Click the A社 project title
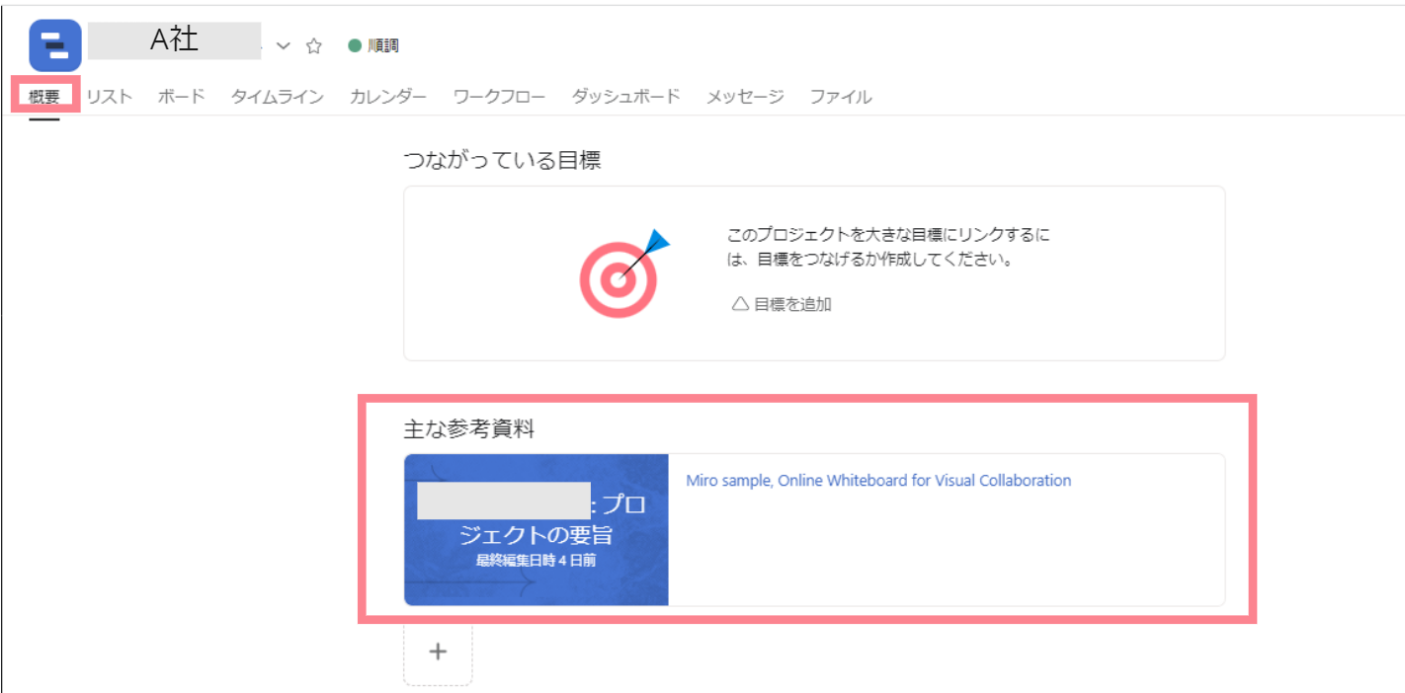This screenshot has width=1405, height=693. [174, 40]
